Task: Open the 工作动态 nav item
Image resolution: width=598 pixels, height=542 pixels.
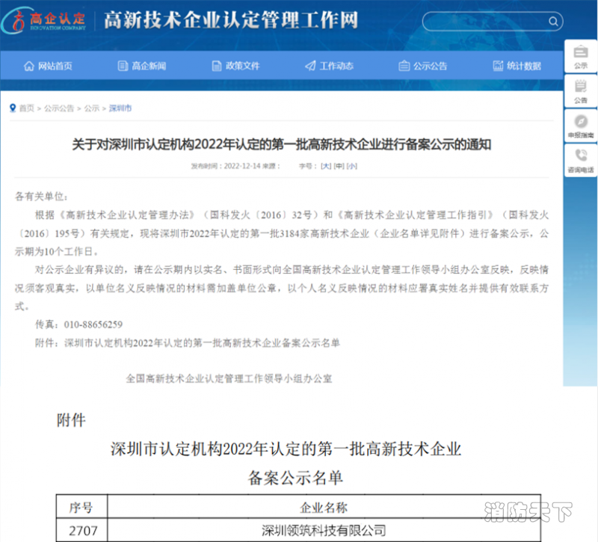Action: (330, 66)
